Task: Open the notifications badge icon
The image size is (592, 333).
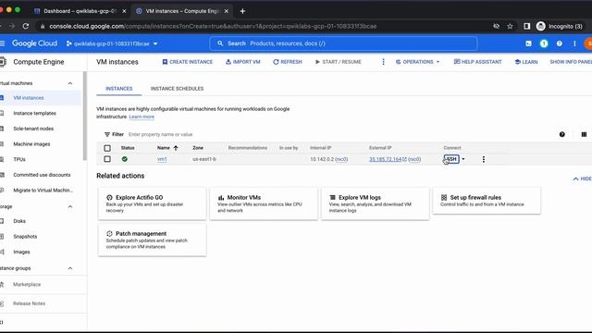Action: tap(544, 43)
